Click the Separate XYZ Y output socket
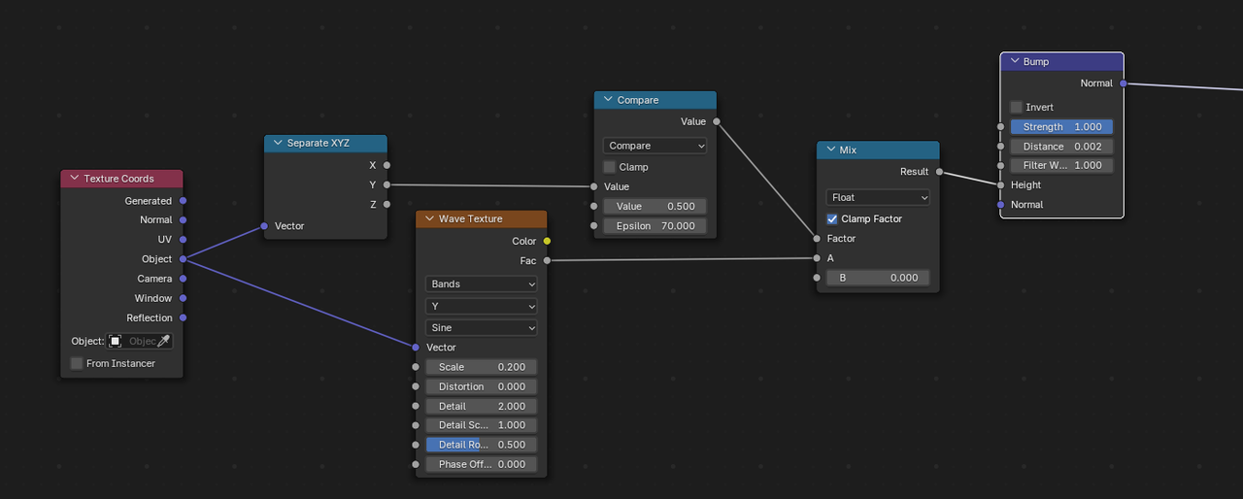The height and width of the screenshot is (499, 1243). (386, 184)
